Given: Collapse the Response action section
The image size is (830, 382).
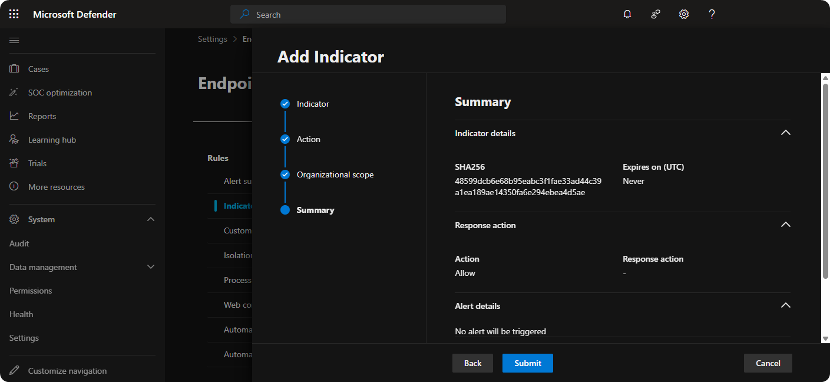Looking at the screenshot, I should [785, 225].
